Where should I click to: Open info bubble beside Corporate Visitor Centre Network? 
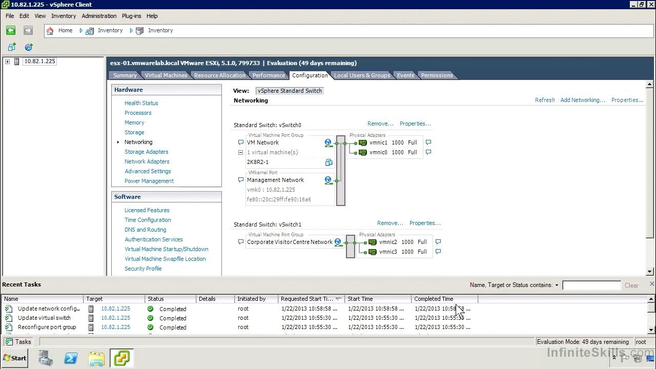click(241, 242)
